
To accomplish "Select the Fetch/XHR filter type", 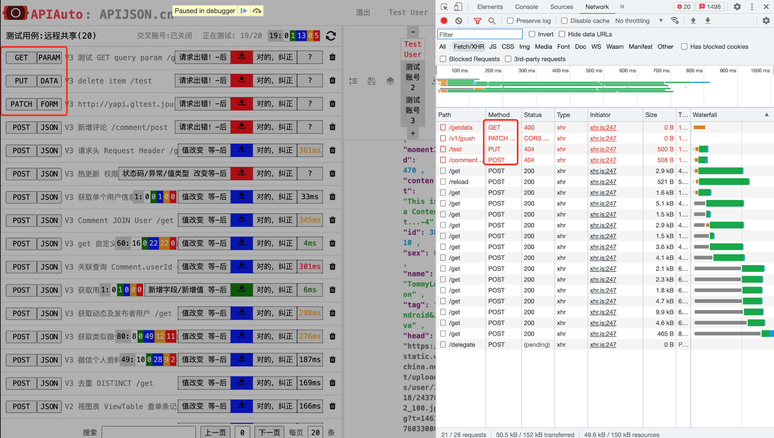I will point(469,47).
